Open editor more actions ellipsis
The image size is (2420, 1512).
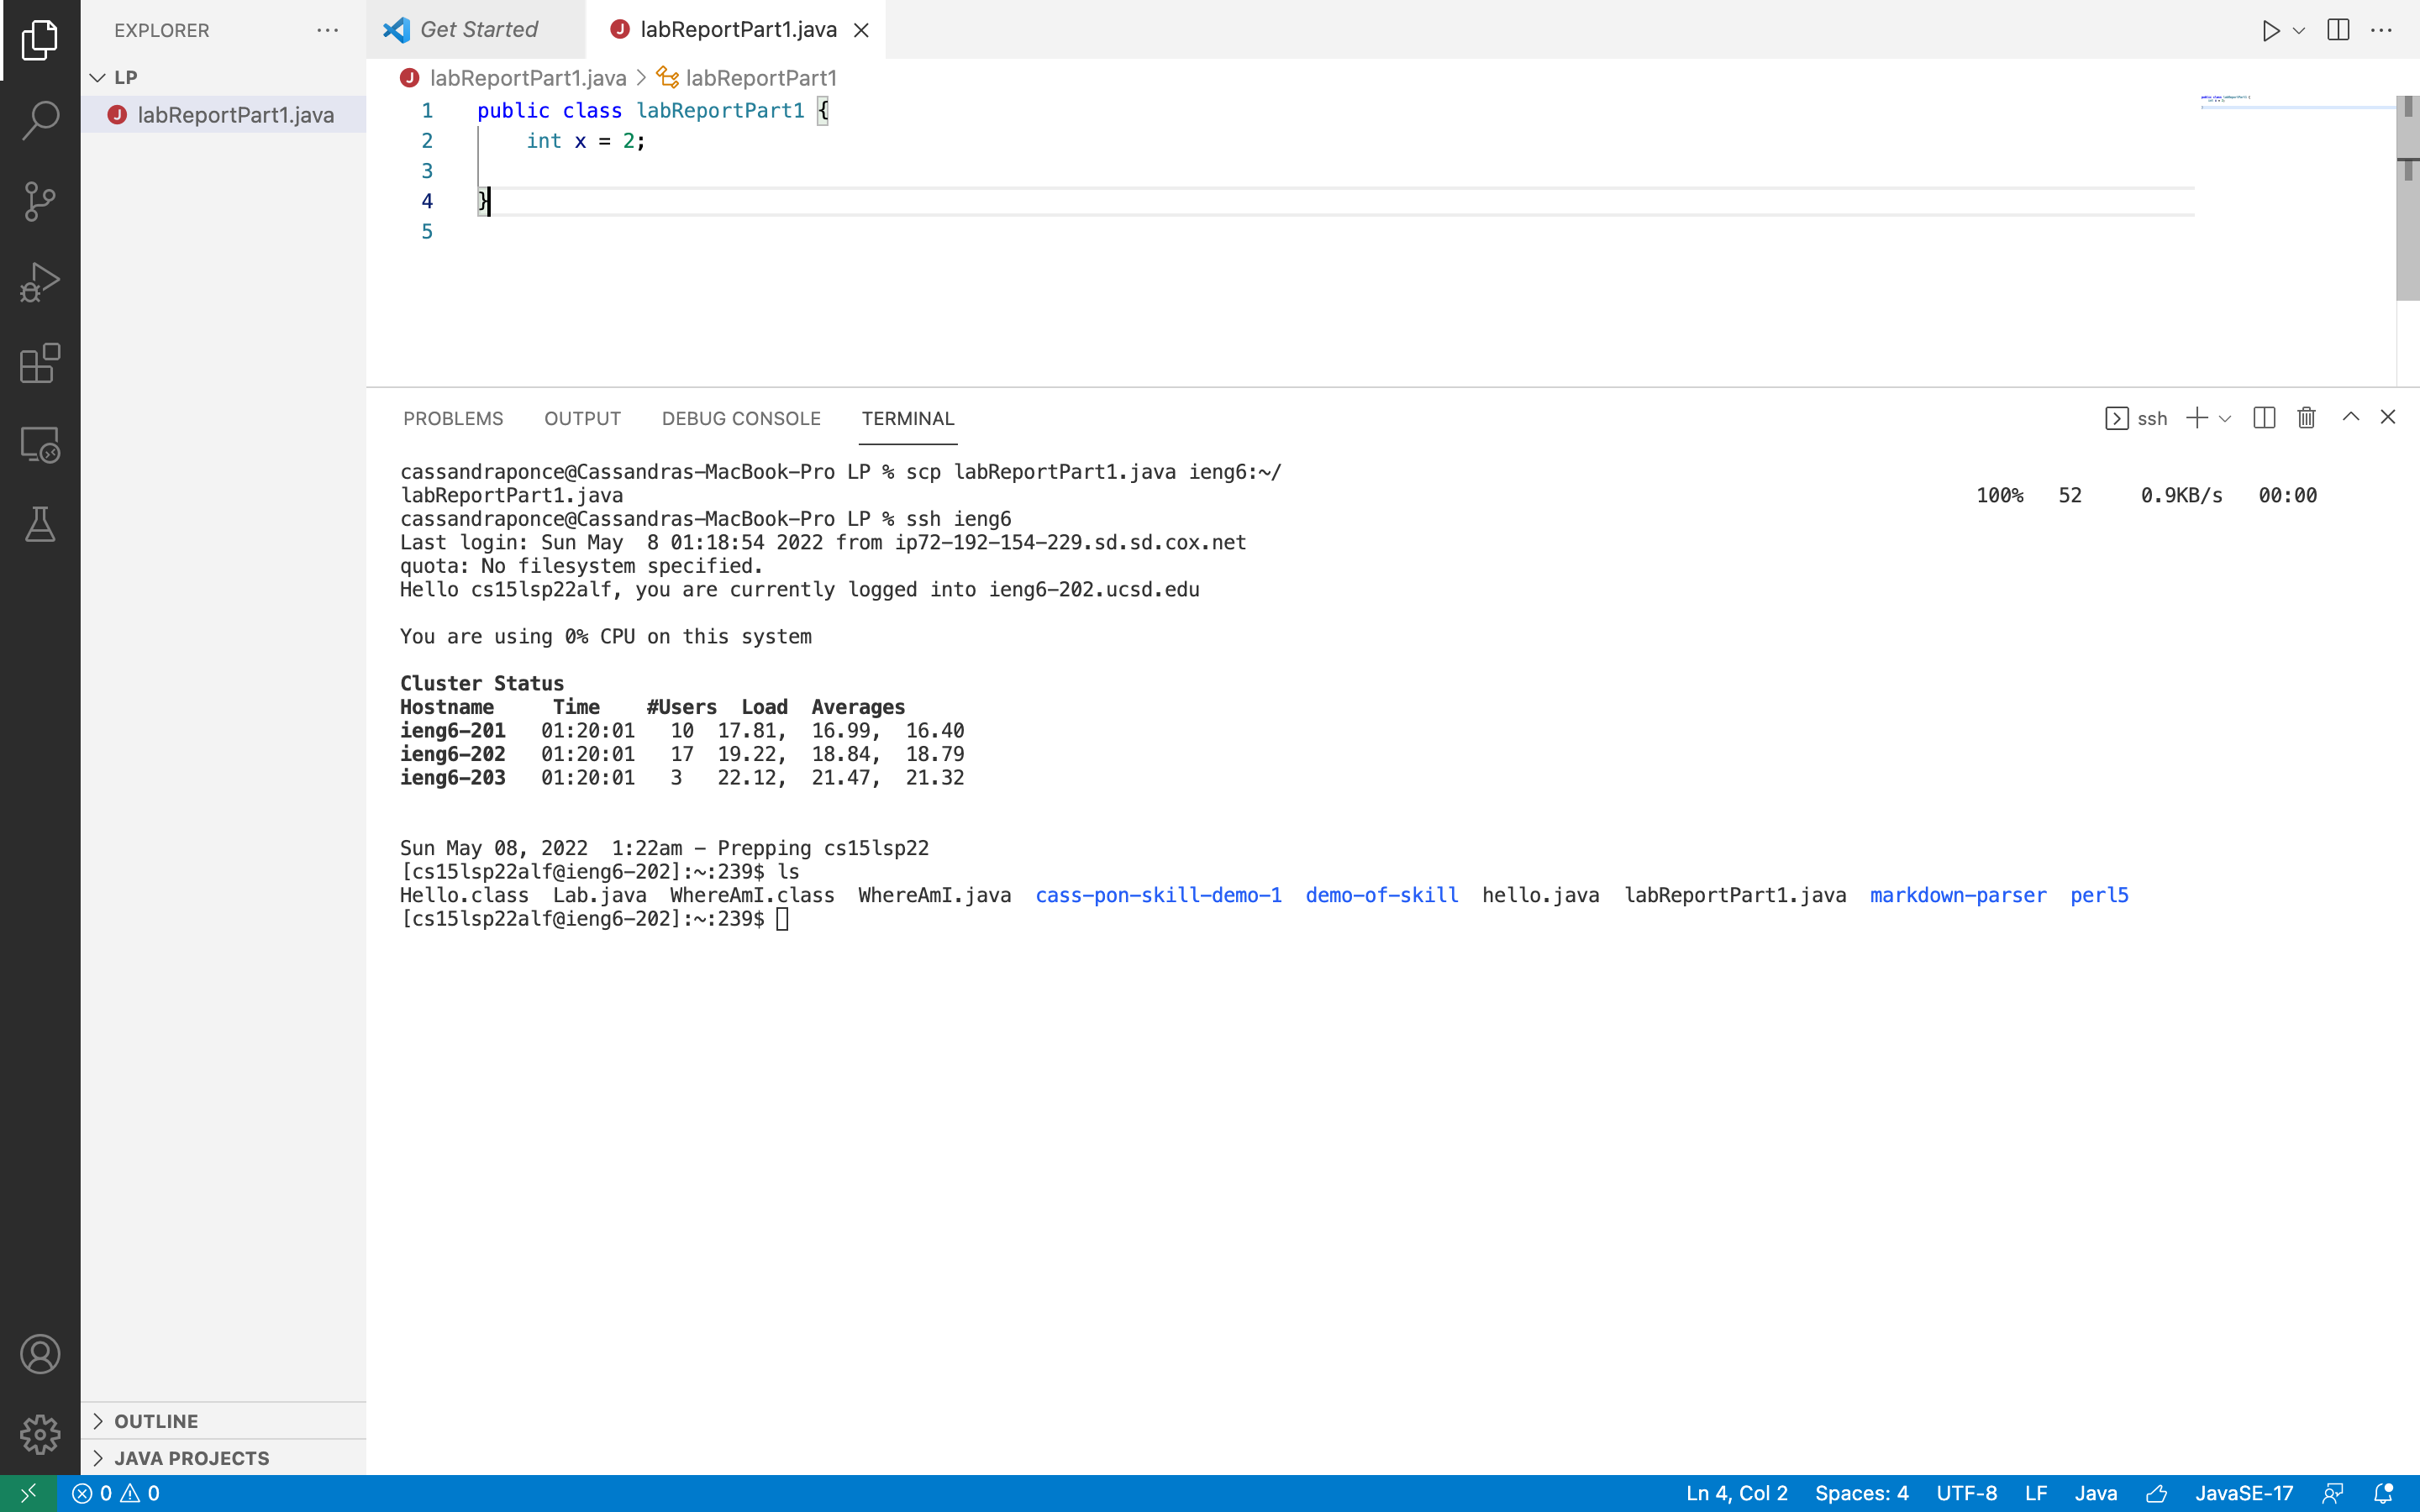tap(2381, 30)
